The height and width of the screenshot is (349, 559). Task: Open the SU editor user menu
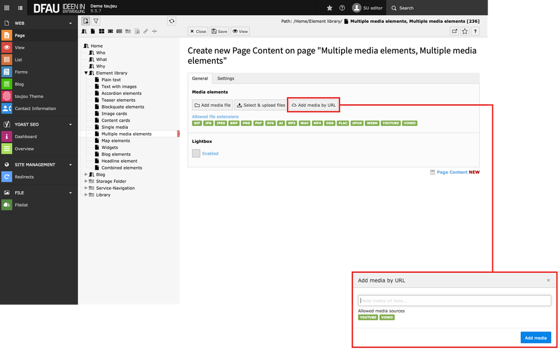367,8
